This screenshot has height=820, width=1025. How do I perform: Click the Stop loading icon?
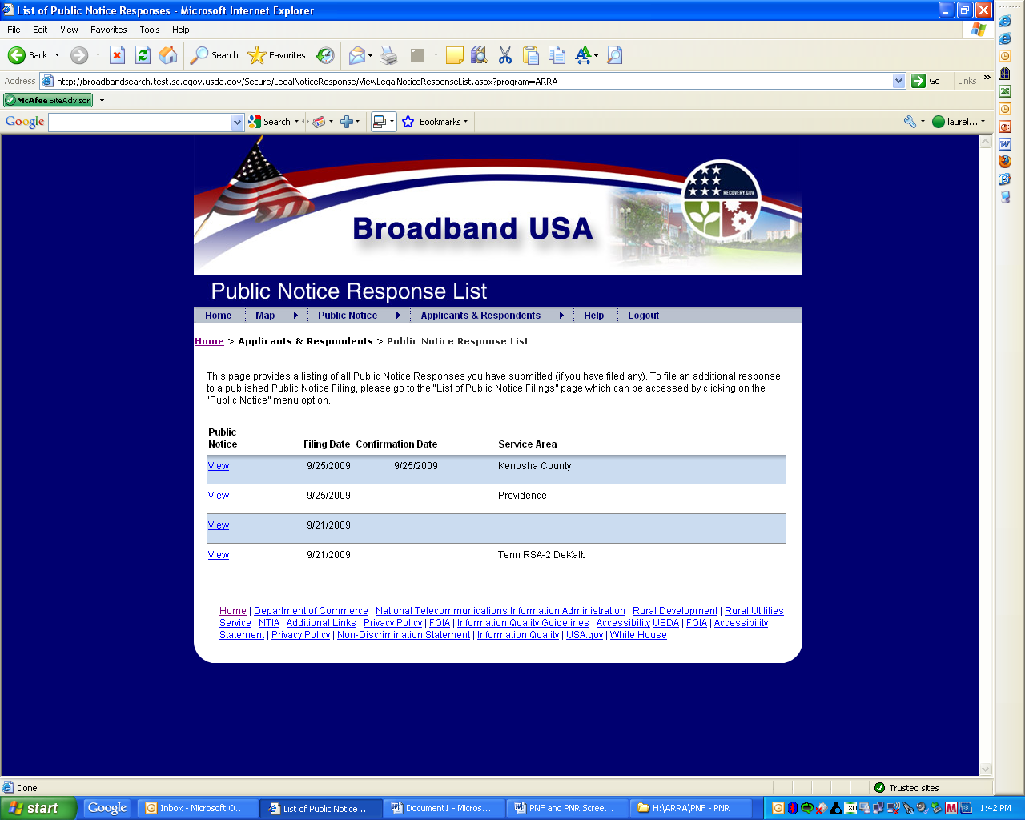tap(117, 55)
